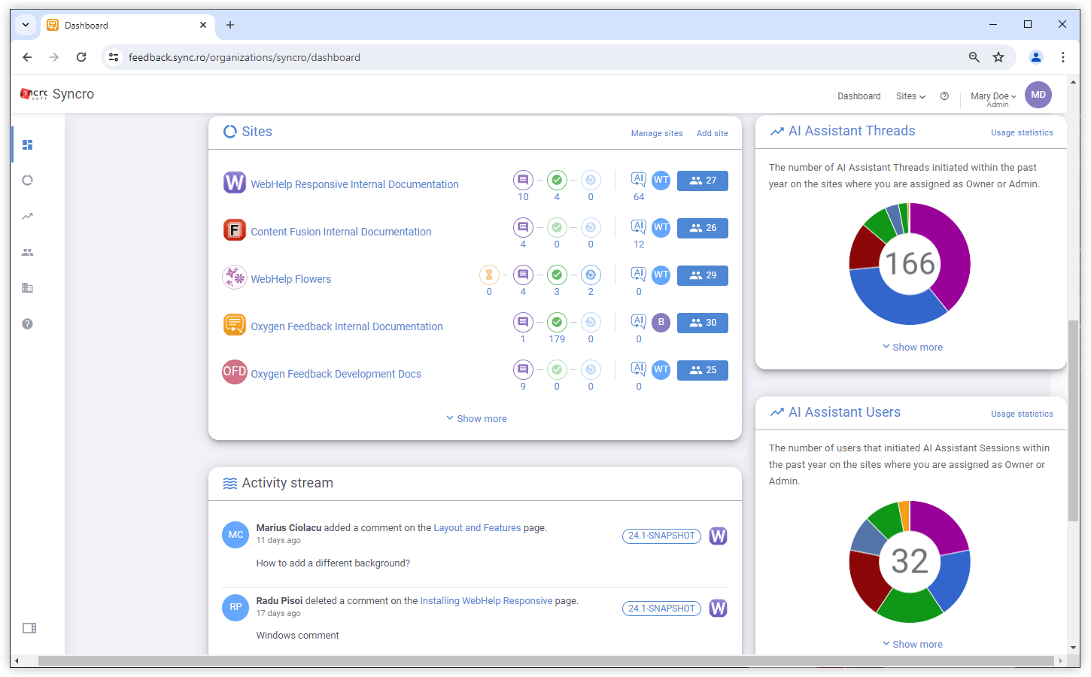Click the OFD Development Docs site logo
Screen dimensions: 1091x677
[x=235, y=372]
